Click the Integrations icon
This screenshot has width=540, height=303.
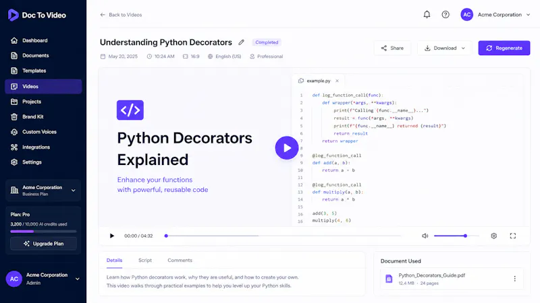[14, 147]
